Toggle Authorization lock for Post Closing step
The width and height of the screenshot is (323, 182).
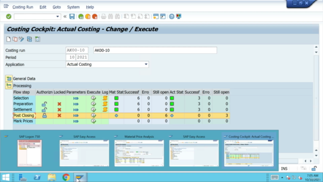tap(44, 115)
